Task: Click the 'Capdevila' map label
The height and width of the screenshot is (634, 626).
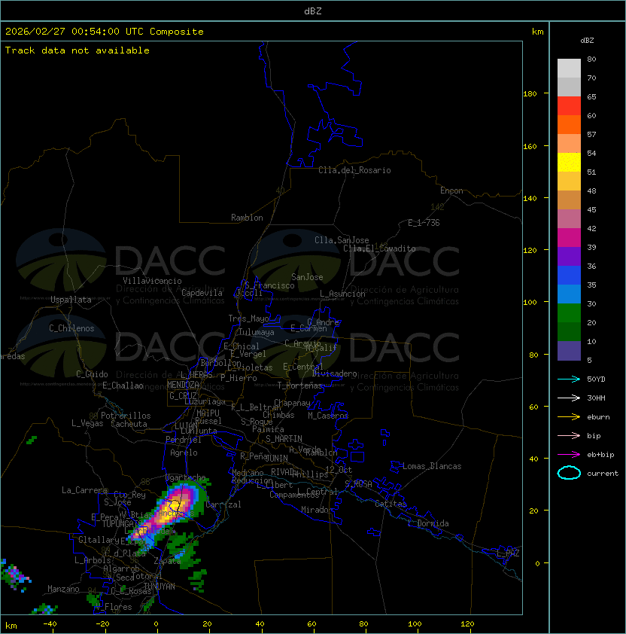Action: click(x=202, y=293)
